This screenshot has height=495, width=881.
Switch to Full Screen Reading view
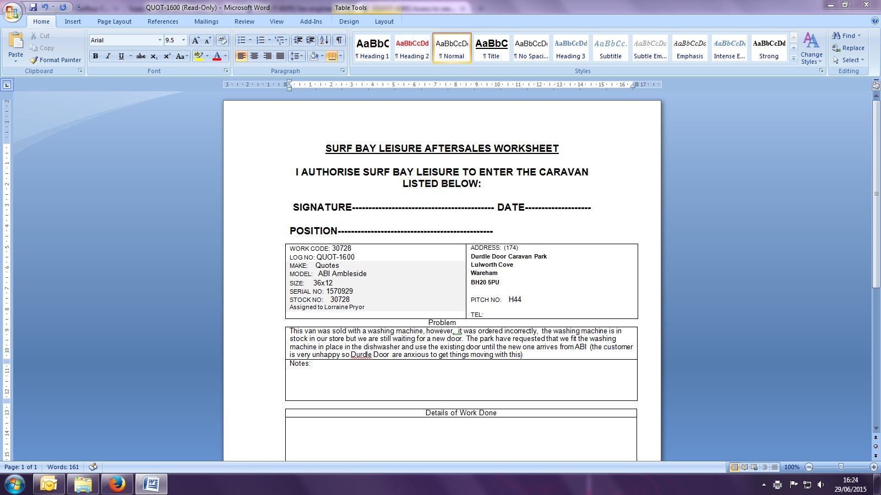point(744,467)
